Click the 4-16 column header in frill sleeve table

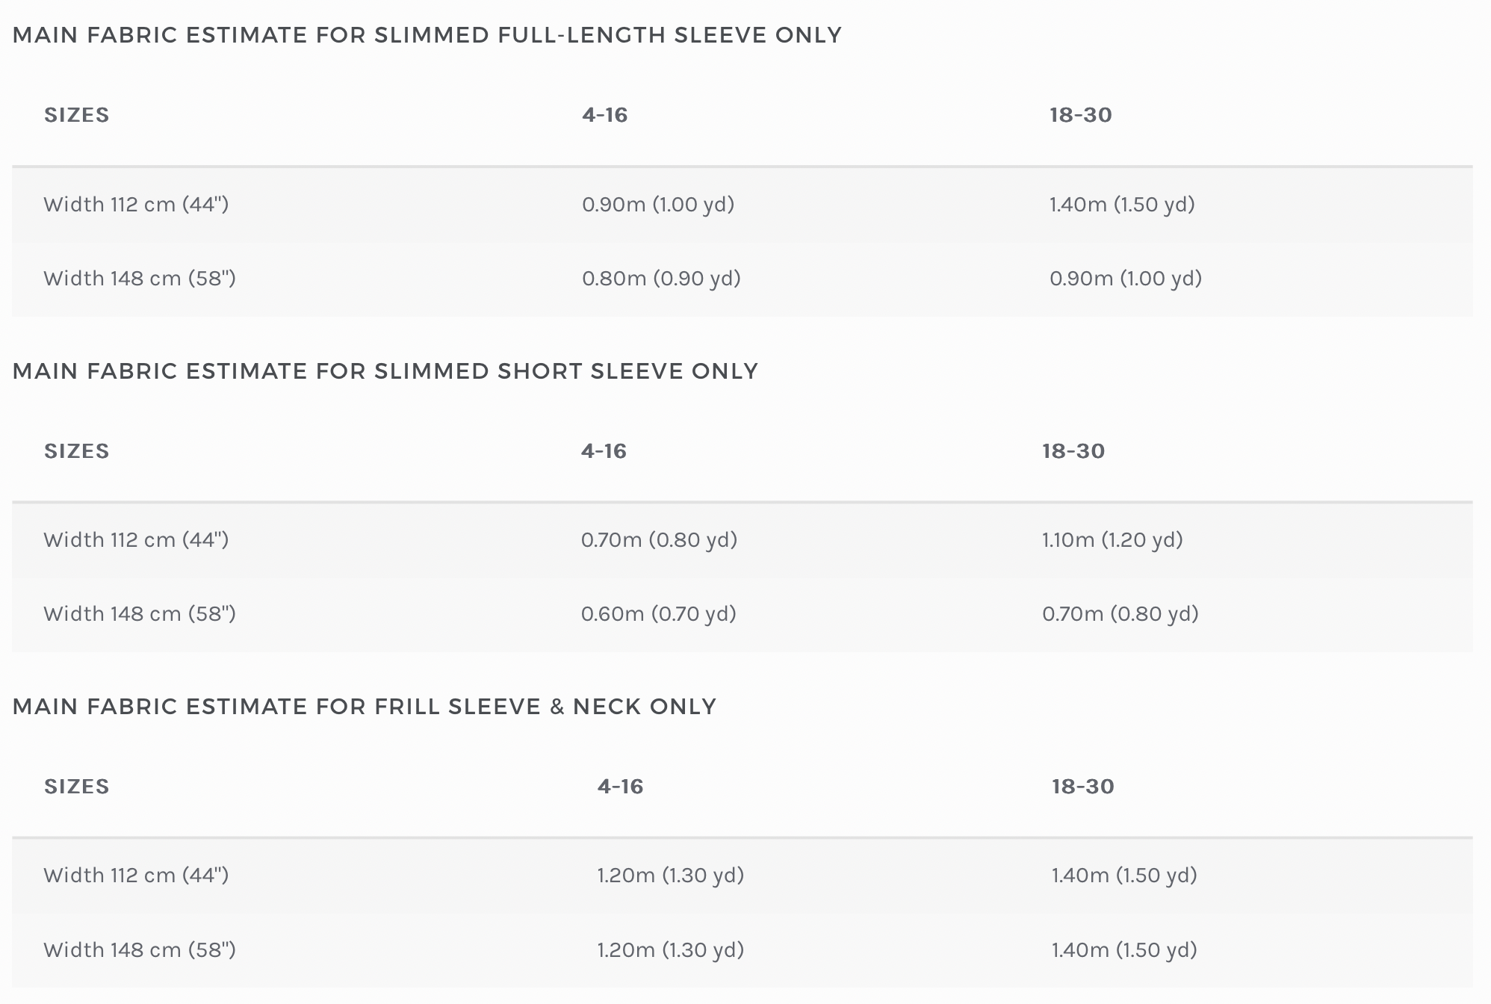tap(620, 787)
